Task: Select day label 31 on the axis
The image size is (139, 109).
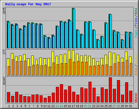Action: point(130,106)
